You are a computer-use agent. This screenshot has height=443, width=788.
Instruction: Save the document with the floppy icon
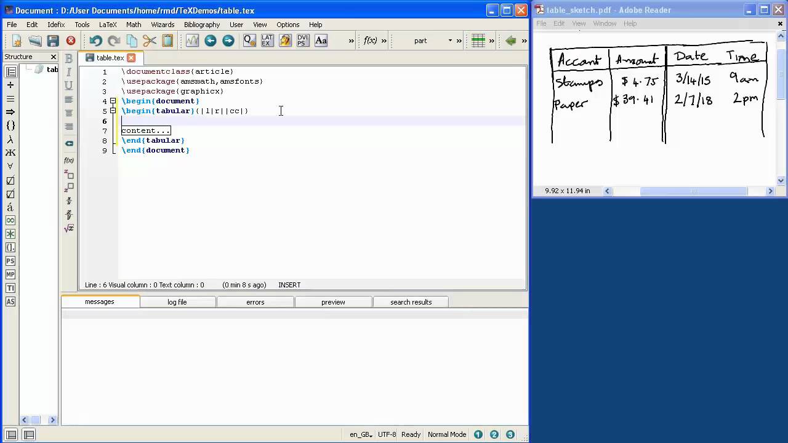point(53,41)
